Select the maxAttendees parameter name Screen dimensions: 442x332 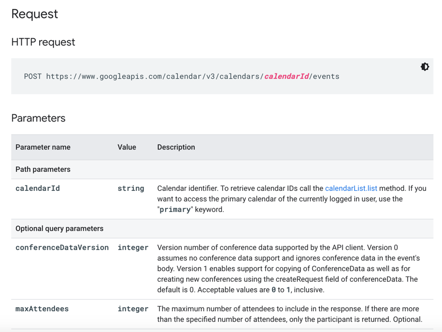click(42, 309)
